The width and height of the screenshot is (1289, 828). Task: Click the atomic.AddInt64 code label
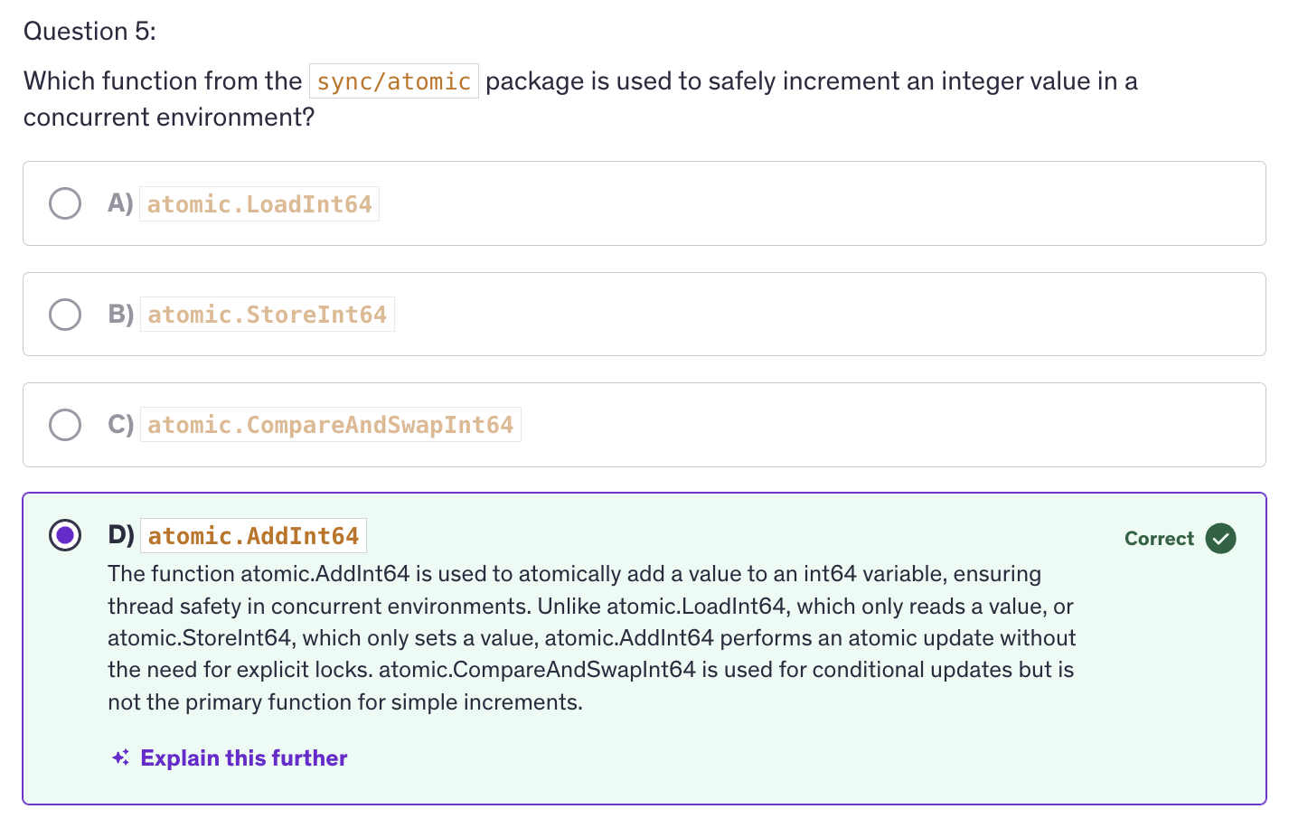[253, 536]
